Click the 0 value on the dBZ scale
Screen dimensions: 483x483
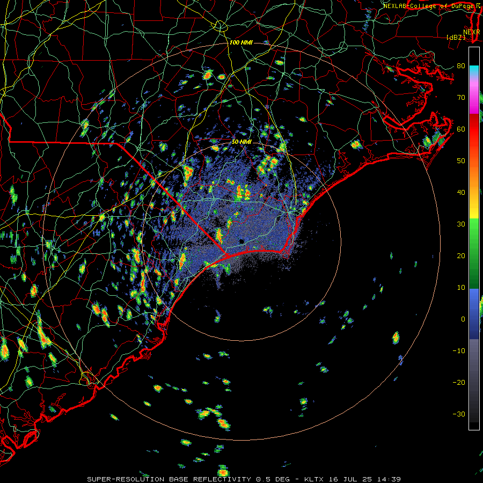463,319
